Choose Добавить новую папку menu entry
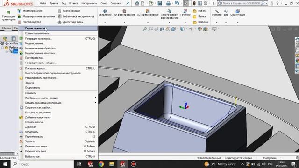299x168 pixels. pos(58,117)
